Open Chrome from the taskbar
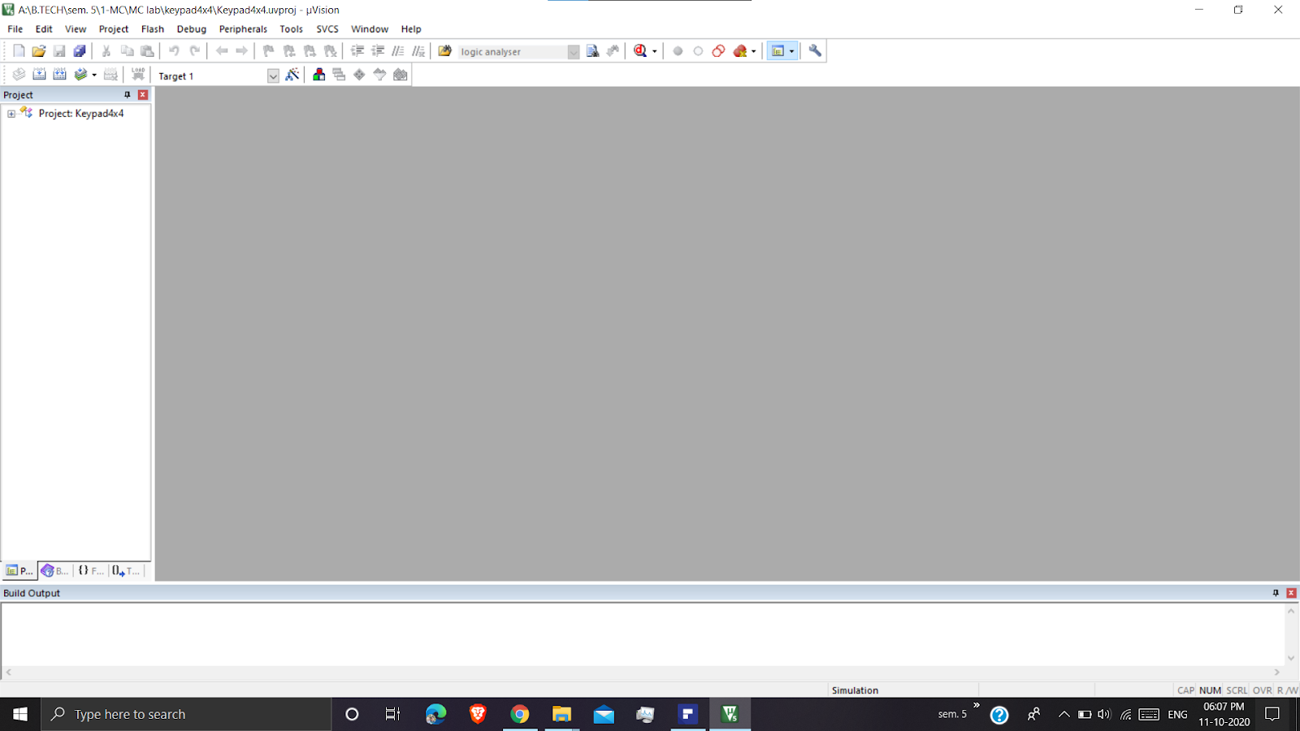The width and height of the screenshot is (1300, 731). point(519,714)
